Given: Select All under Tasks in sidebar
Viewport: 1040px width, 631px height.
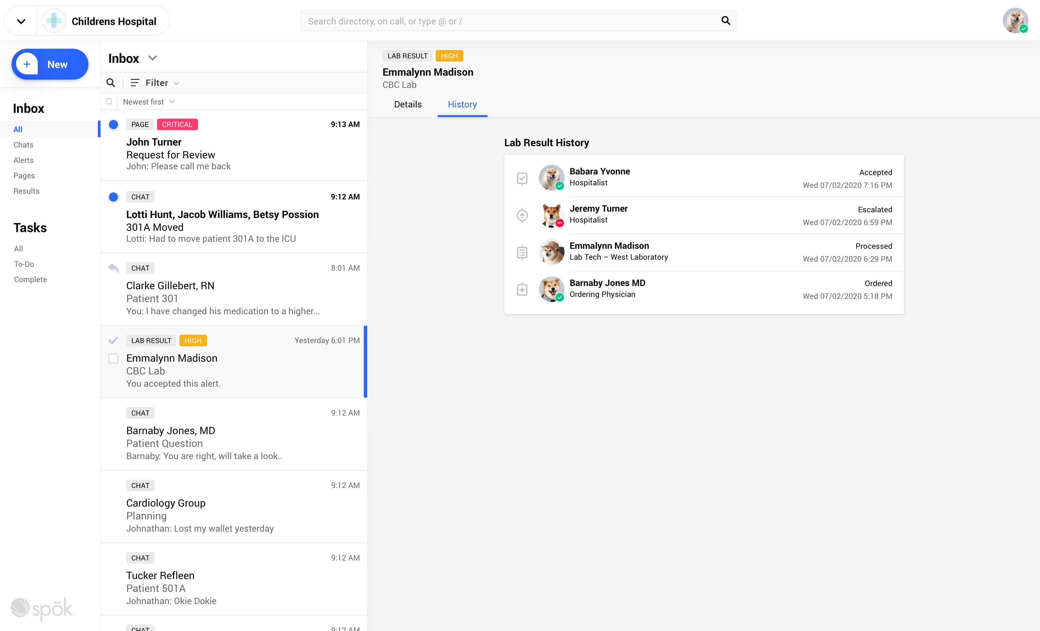Looking at the screenshot, I should pos(18,249).
